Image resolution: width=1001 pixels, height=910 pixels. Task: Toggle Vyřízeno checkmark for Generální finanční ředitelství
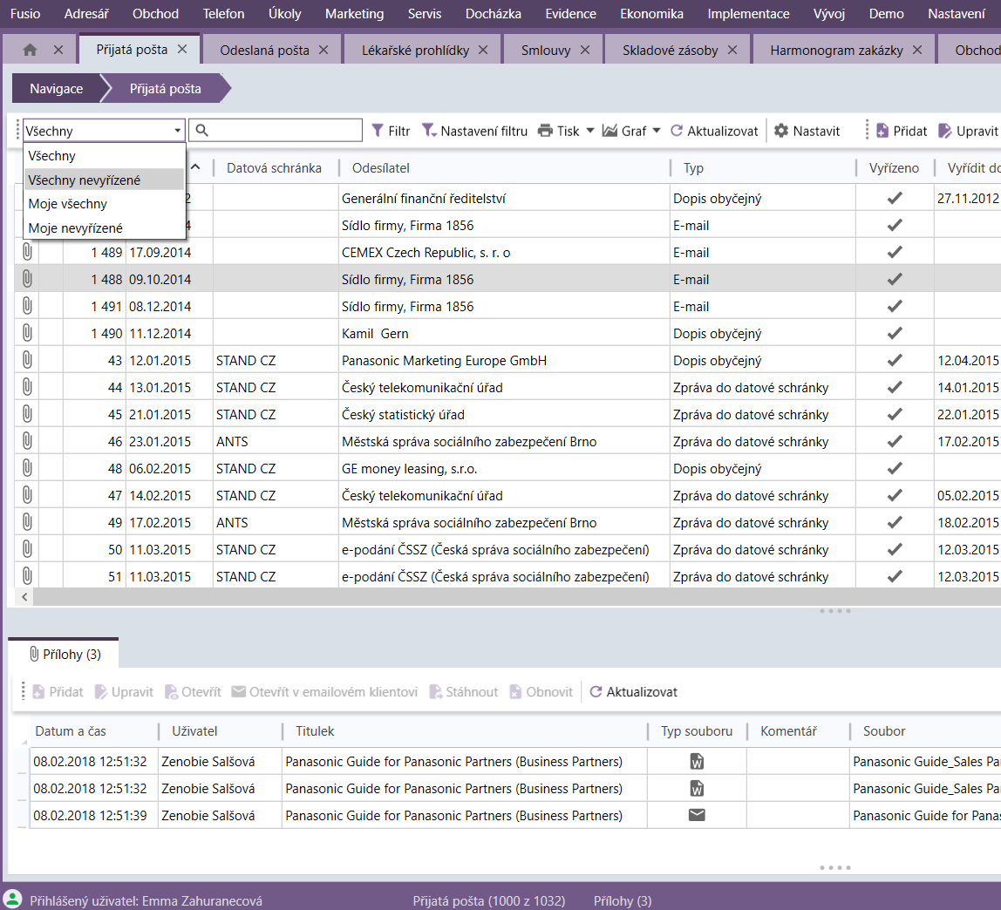894,199
